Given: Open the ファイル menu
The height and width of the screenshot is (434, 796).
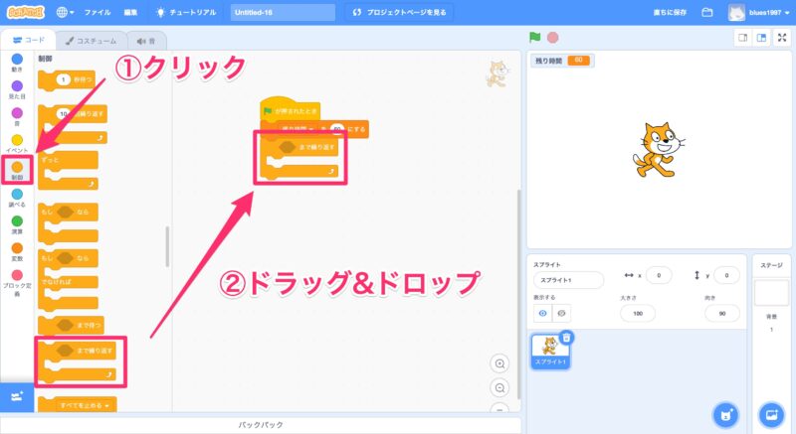Looking at the screenshot, I should pos(98,13).
